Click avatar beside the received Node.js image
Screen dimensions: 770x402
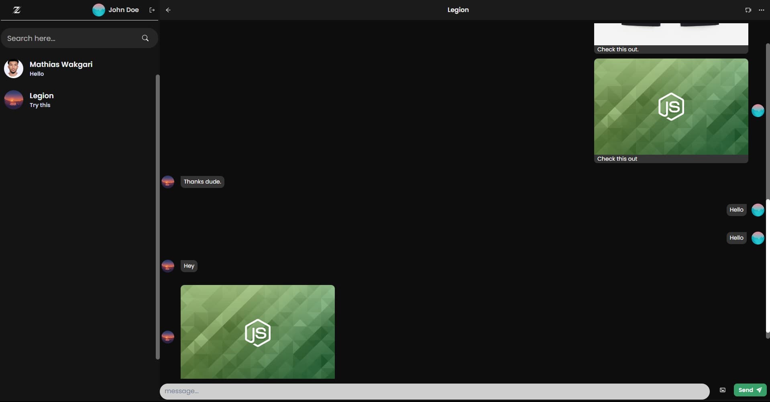click(168, 337)
